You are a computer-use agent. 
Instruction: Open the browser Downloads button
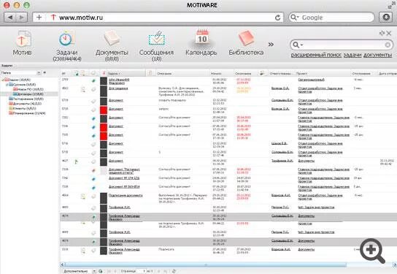coord(385,18)
